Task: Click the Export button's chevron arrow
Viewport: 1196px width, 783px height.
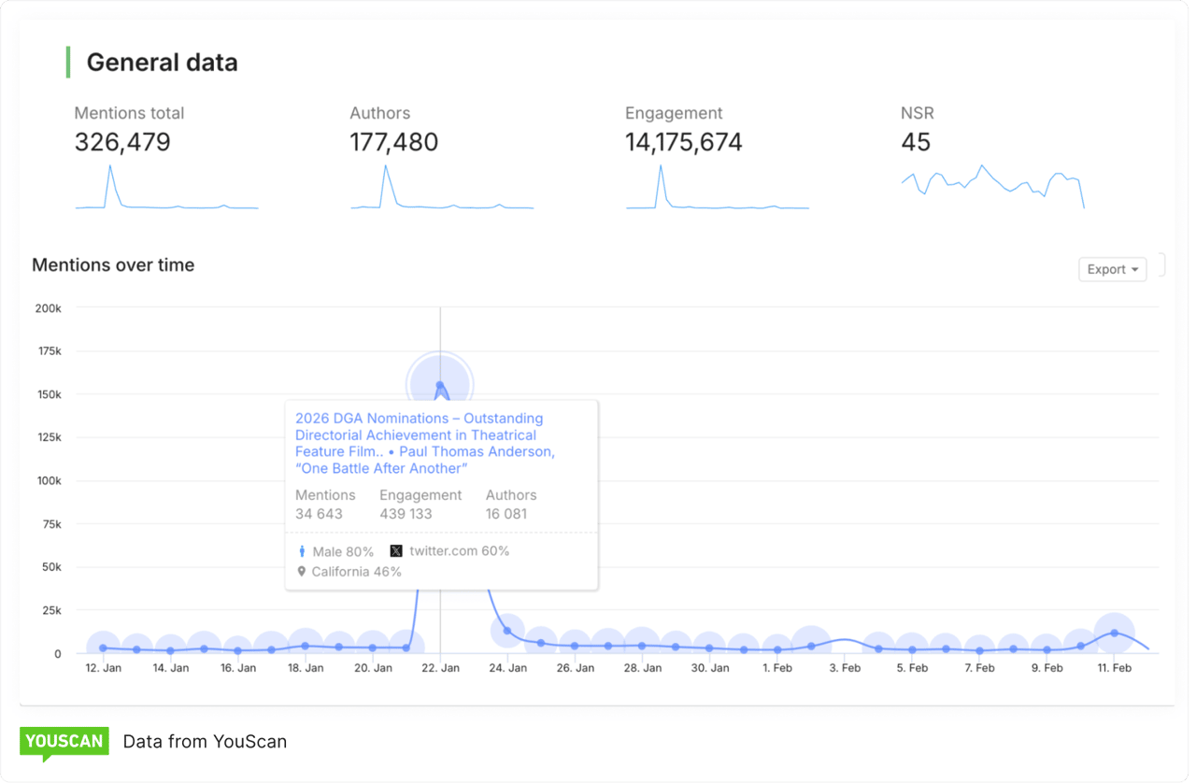Action: [1133, 269]
